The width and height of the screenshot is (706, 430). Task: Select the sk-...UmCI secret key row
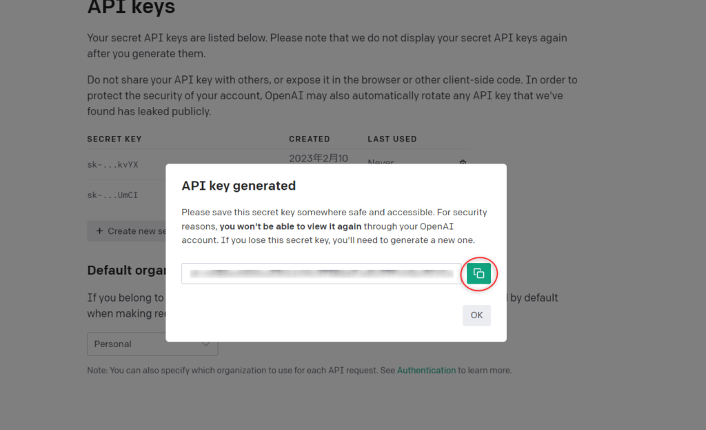127,195
